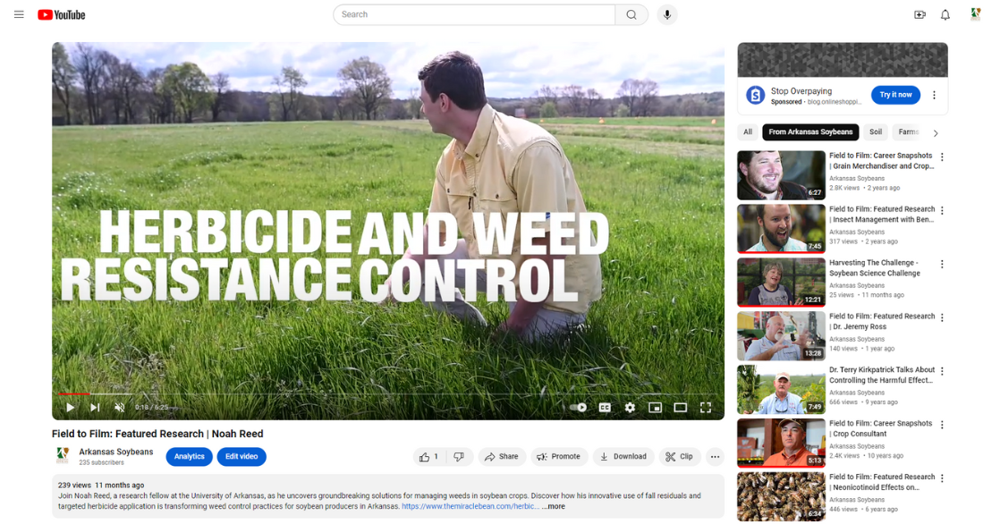This screenshot has height=524, width=1000.
Task: Enter theater mode
Action: tap(680, 407)
